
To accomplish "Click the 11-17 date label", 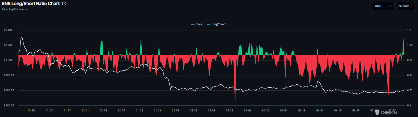I will (67, 111).
